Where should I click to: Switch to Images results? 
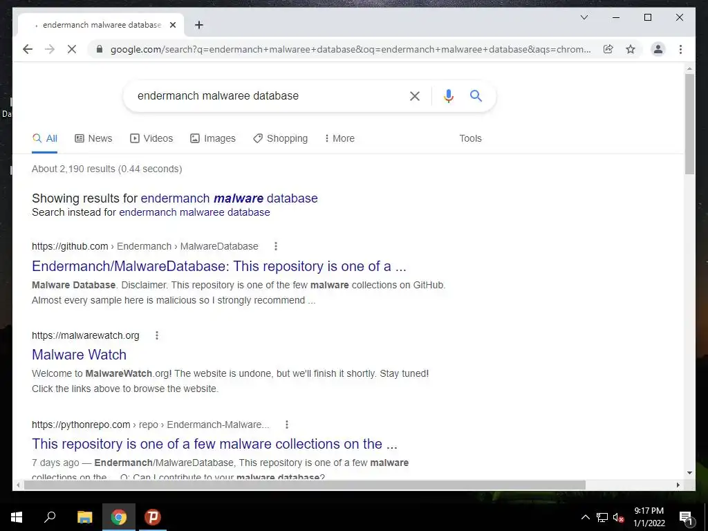tap(213, 138)
